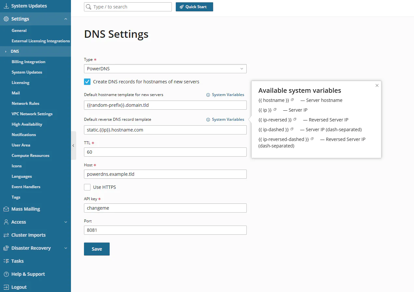
Task: Click the TTL field showing 60
Action: click(165, 152)
